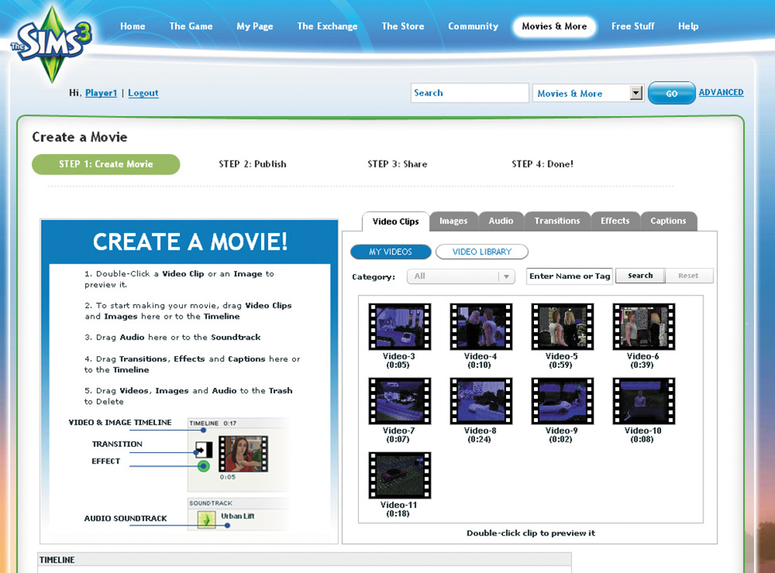Switch to the Video Clips tab

click(395, 222)
